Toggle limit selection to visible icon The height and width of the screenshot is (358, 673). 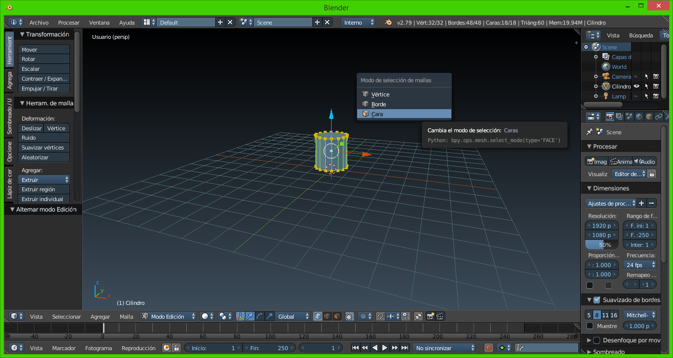coord(350,316)
